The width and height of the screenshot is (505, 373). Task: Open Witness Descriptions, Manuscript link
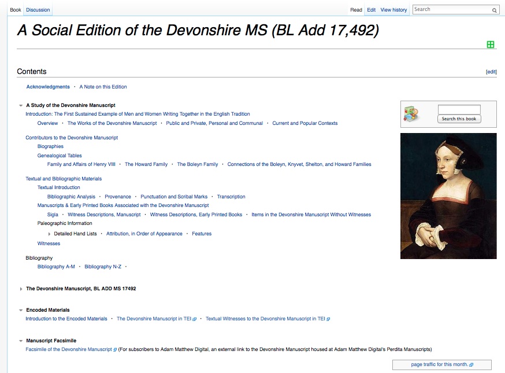pos(104,215)
